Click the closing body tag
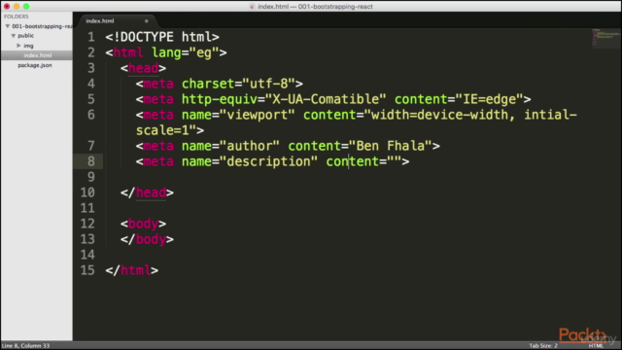The image size is (622, 350). [147, 239]
